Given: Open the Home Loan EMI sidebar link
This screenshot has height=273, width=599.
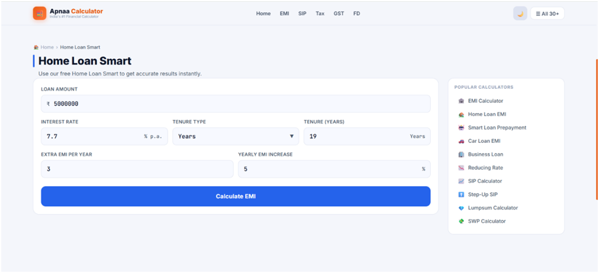Looking at the screenshot, I should [487, 114].
